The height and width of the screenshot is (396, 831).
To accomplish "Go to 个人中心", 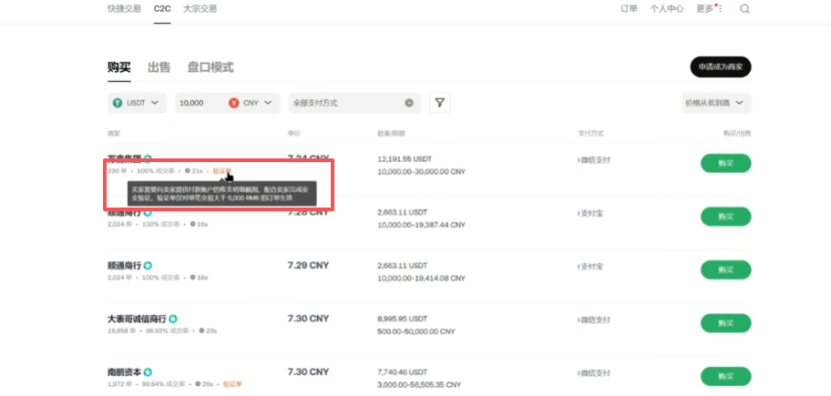I will coord(667,9).
